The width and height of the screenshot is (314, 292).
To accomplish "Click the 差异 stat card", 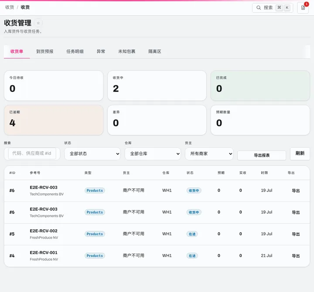I will tap(157, 120).
